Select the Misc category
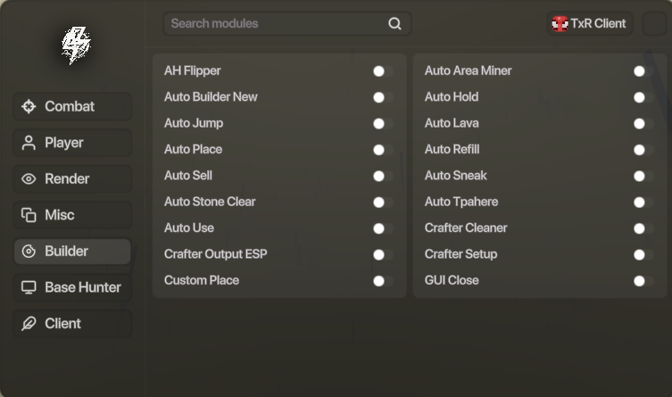 coord(72,215)
